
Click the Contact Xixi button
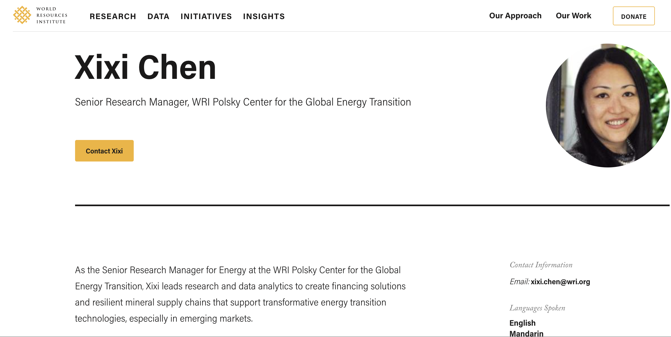click(x=104, y=151)
